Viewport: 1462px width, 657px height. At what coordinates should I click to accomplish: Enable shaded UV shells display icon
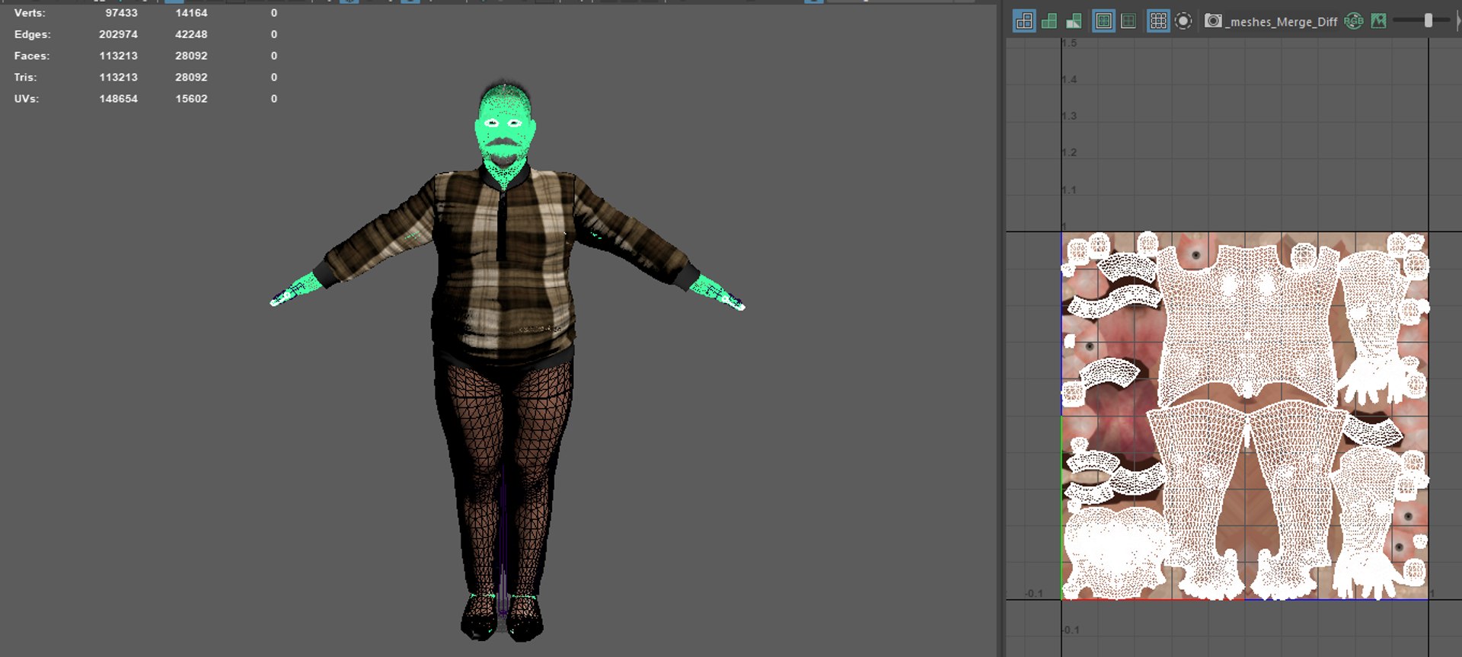1049,21
